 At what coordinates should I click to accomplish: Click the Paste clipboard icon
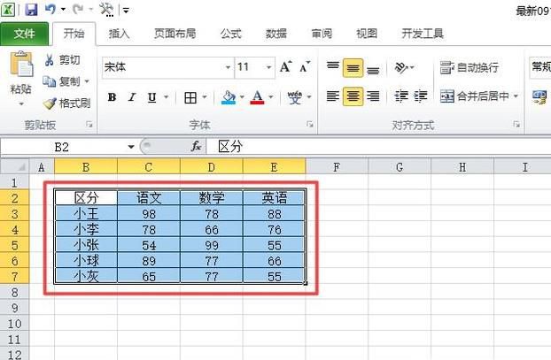[21, 65]
